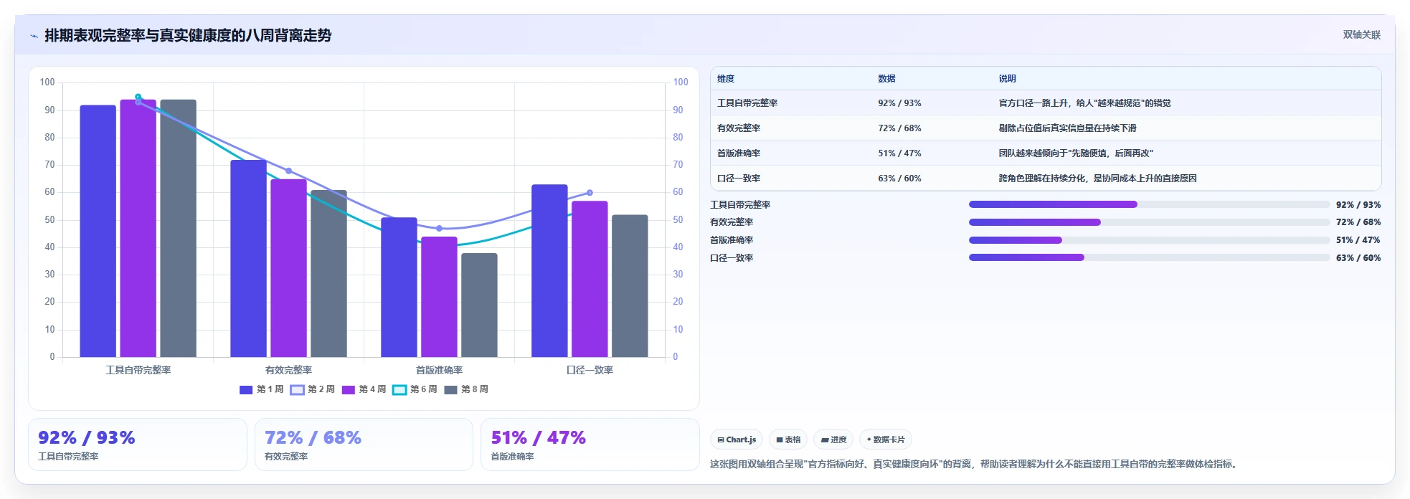Viewport: 1410px width, 499px height.
Task: Click the 63% / 60% table cell
Action: tap(899, 179)
